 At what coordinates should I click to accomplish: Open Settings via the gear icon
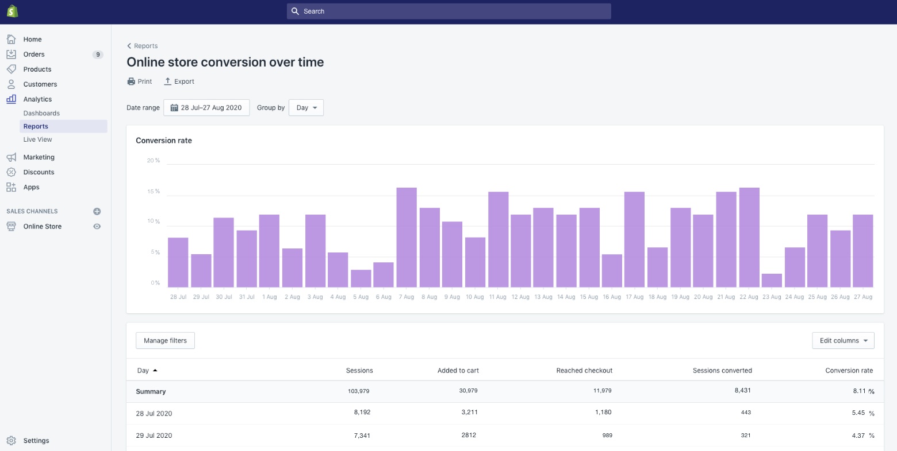coord(11,441)
